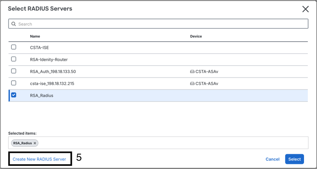This screenshot has height=169, width=317.
Task: Close the Select RADIUS Servers dialog
Action: coord(305,9)
